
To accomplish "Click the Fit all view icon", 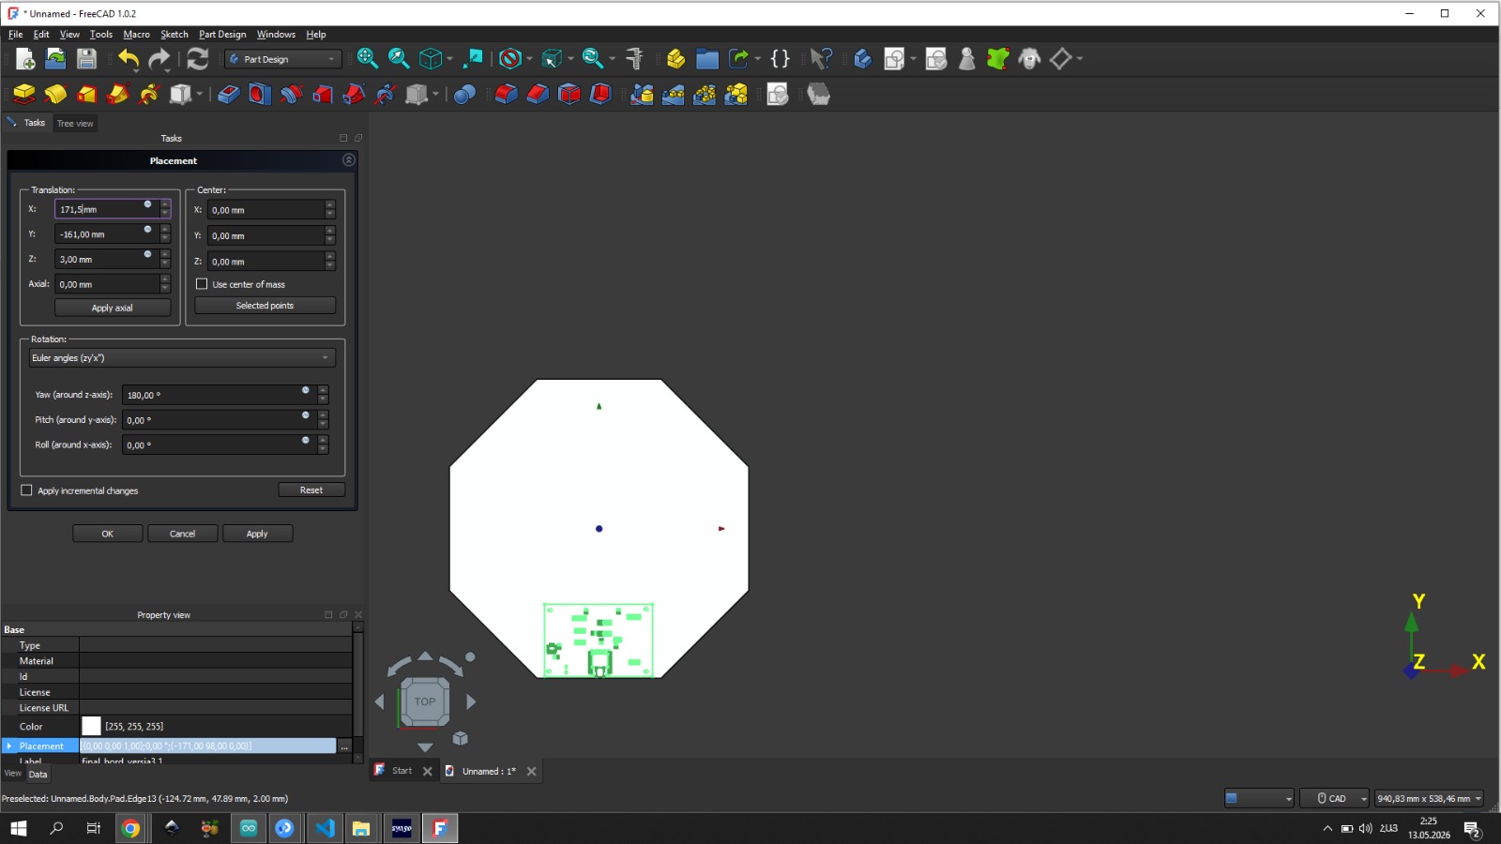I will 368,59.
